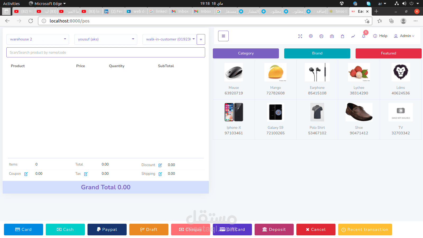This screenshot has width=423, height=238.
Task: Select the Ldms product
Action: [x=401, y=79]
